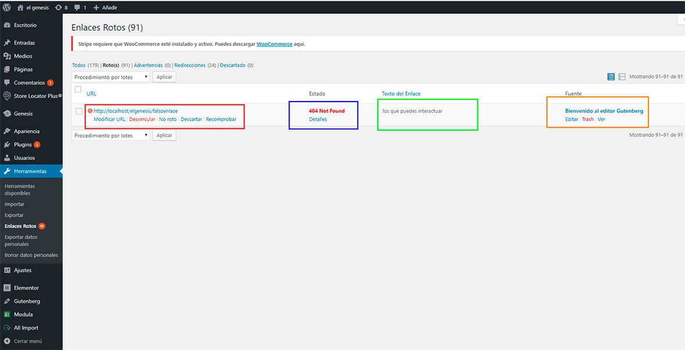The image size is (685, 350).
Task: Open the Apariencia brush icon
Action: coord(7,131)
